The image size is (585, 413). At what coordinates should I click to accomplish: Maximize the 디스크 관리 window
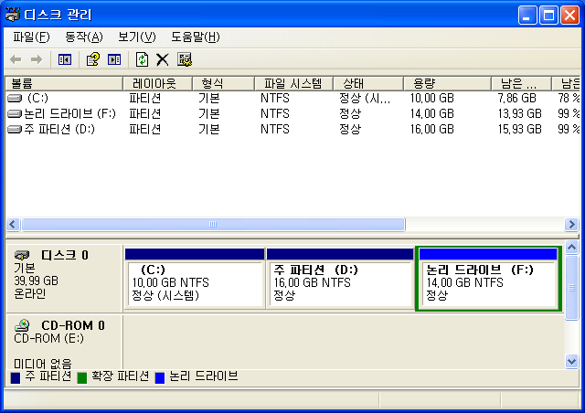[548, 16]
